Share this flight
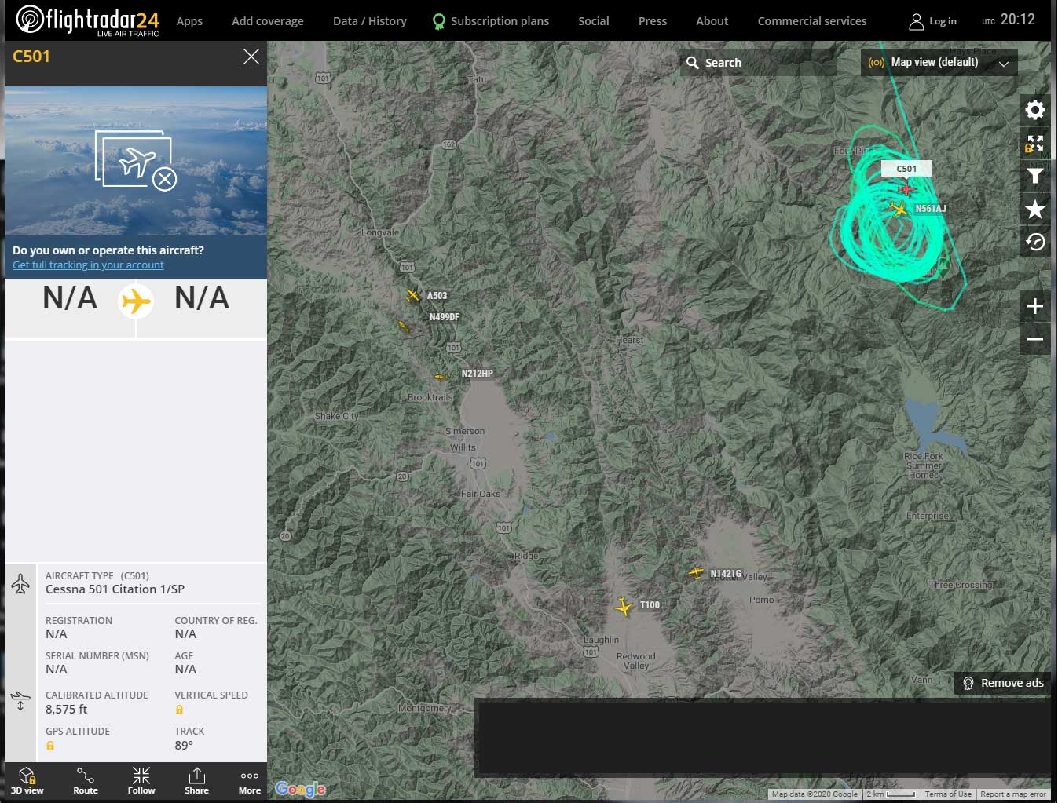Image resolution: width=1058 pixels, height=803 pixels. click(196, 781)
